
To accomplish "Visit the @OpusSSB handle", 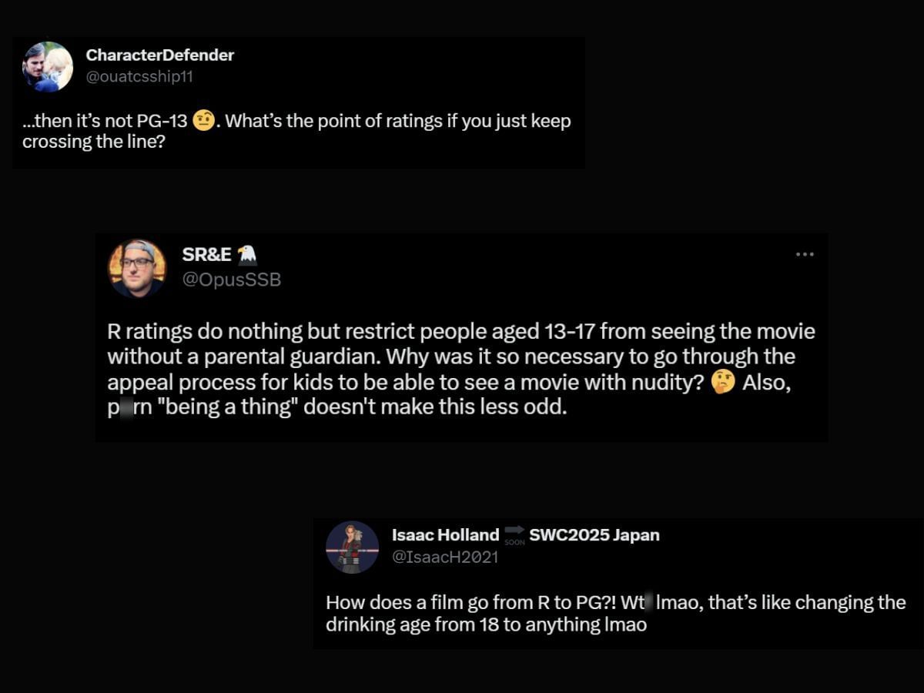I will point(231,280).
